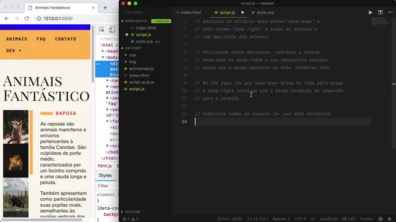396x222 pixels.
Task: Select the bear image thumbnail
Action: 15,197
